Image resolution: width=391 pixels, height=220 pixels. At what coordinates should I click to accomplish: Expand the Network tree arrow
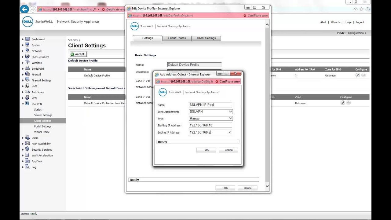click(23, 51)
